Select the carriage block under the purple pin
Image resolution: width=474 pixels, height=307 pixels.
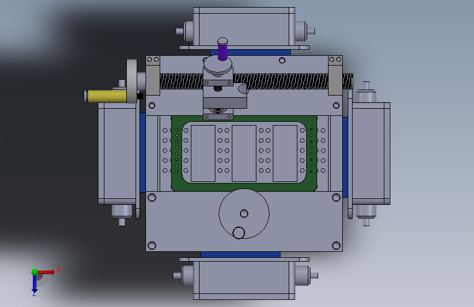pyautogui.click(x=225, y=96)
